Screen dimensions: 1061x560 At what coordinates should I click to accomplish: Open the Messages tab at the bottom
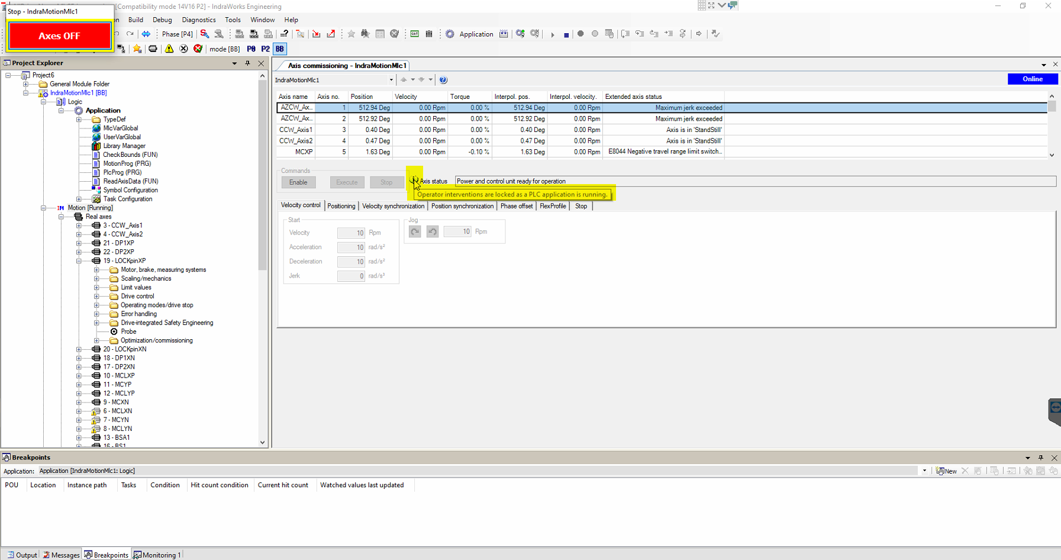[61, 555]
